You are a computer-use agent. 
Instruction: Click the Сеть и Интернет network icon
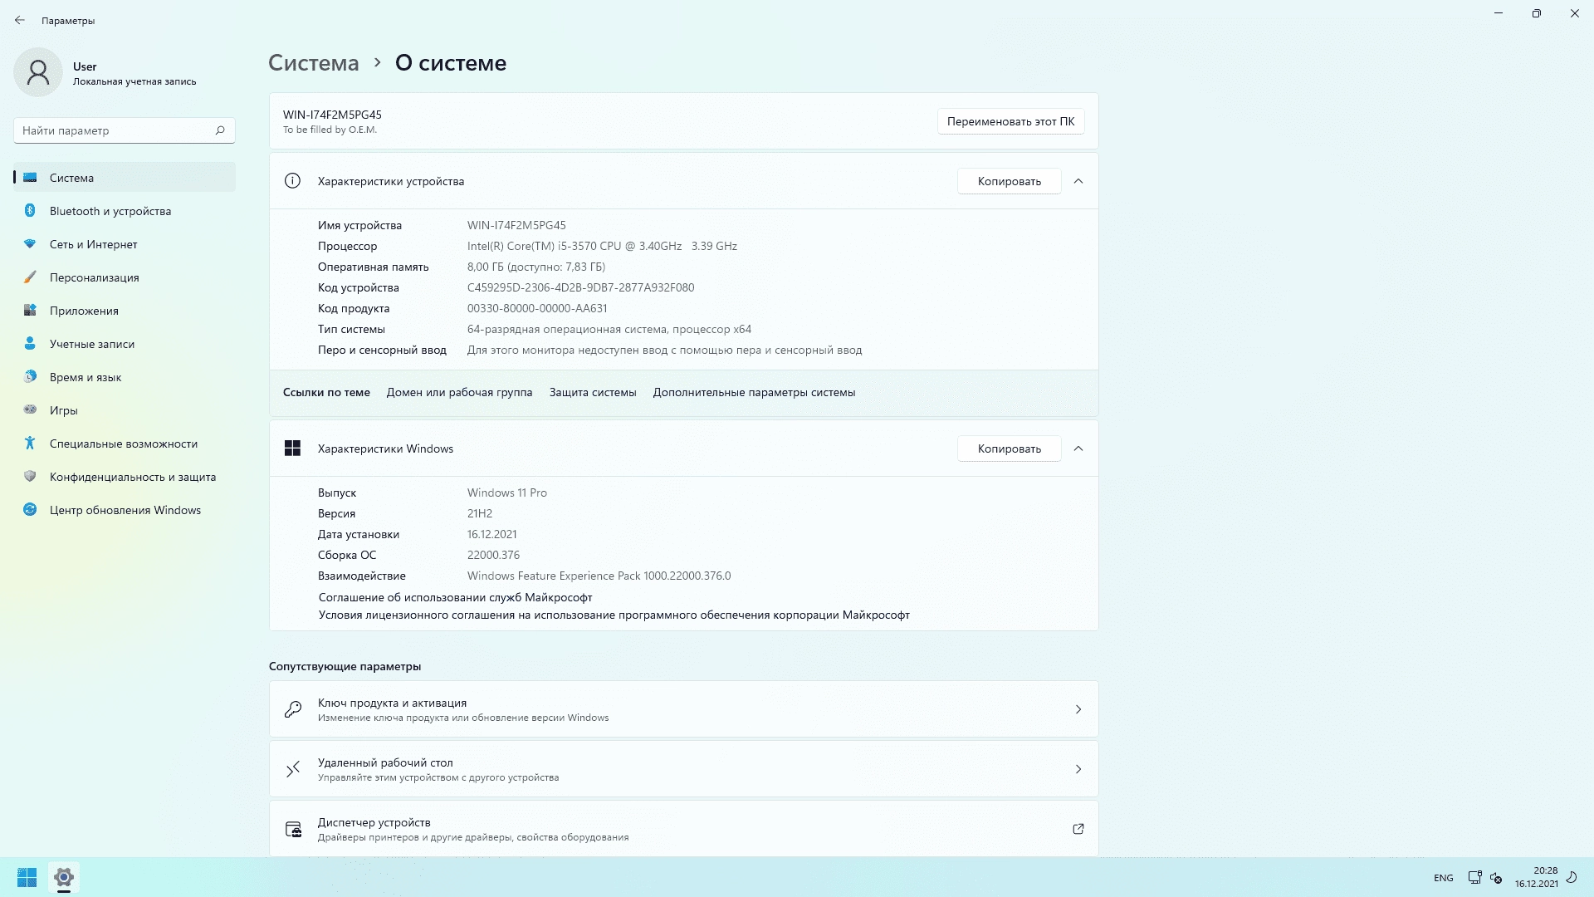coord(30,243)
